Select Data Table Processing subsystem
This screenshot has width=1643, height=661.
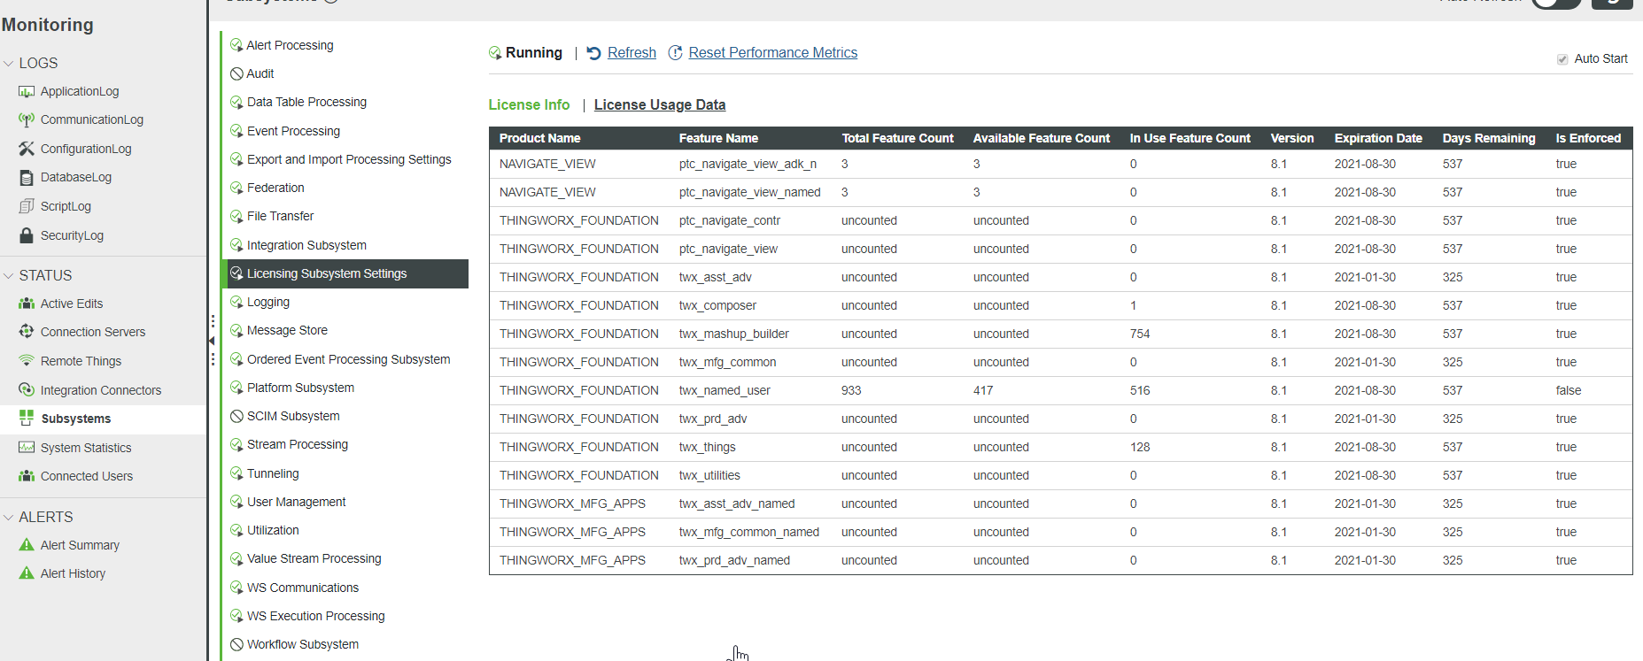[306, 102]
